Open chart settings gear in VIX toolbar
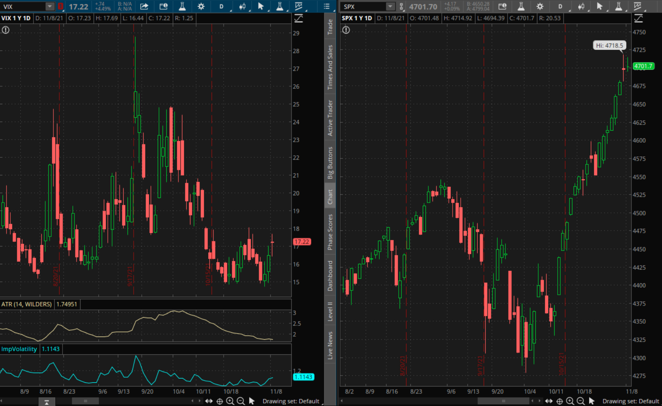The width and height of the screenshot is (662, 406). 201,6
